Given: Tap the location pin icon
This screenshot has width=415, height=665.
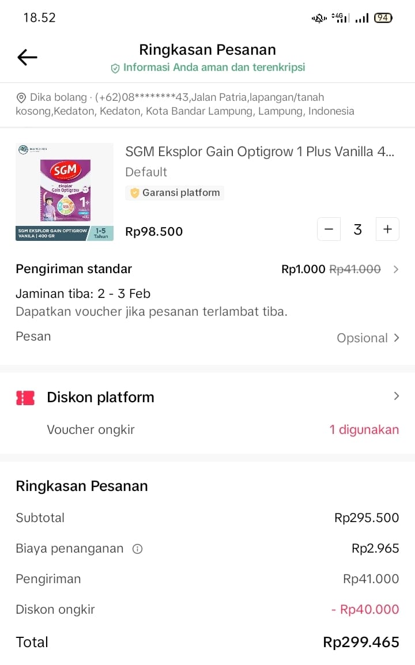Looking at the screenshot, I should coord(22,98).
